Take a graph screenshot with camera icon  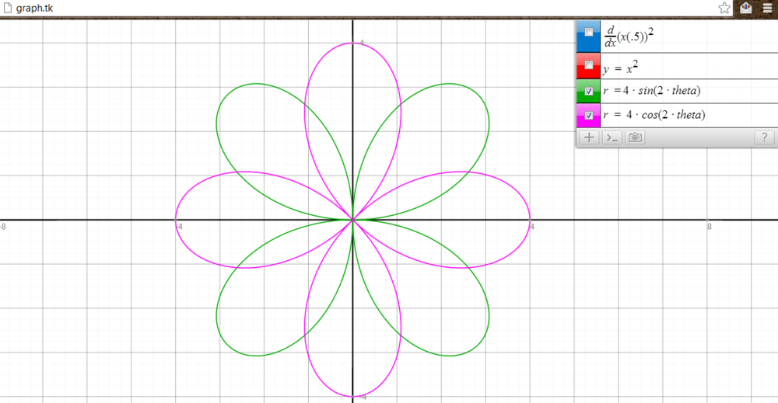pos(636,137)
